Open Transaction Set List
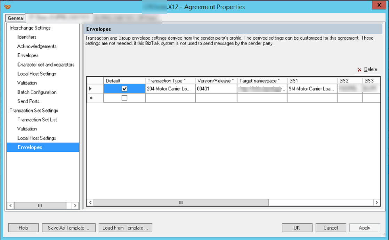 coord(37,120)
